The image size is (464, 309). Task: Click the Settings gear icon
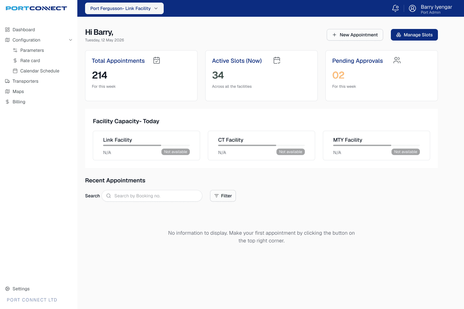pyautogui.click(x=7, y=289)
